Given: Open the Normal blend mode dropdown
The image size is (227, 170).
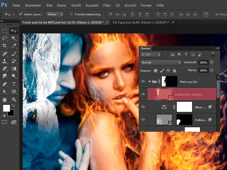Looking at the screenshot, I should [161, 62].
